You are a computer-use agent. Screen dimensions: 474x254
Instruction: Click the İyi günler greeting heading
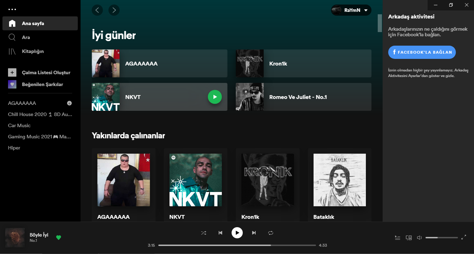coord(114,35)
